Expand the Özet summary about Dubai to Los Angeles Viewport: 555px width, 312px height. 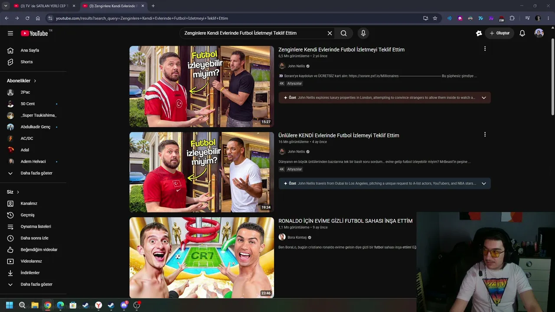[x=385, y=183]
